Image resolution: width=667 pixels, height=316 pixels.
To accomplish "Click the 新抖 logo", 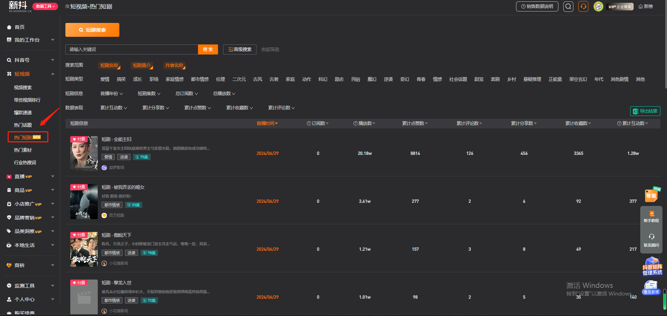I will coord(19,6).
